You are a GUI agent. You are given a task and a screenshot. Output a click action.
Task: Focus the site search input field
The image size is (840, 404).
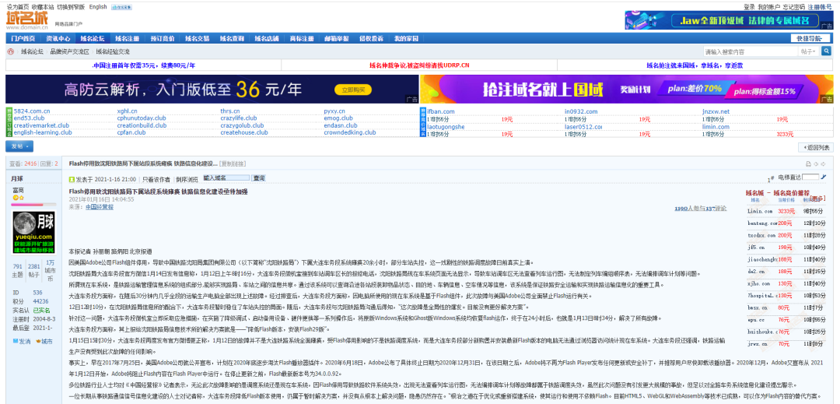pos(751,51)
